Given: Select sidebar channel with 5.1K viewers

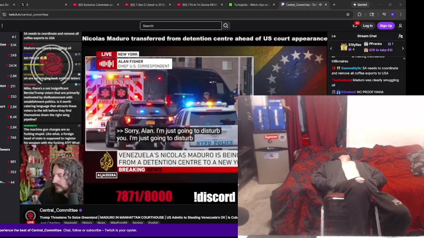Looking at the screenshot, I should (10, 45).
